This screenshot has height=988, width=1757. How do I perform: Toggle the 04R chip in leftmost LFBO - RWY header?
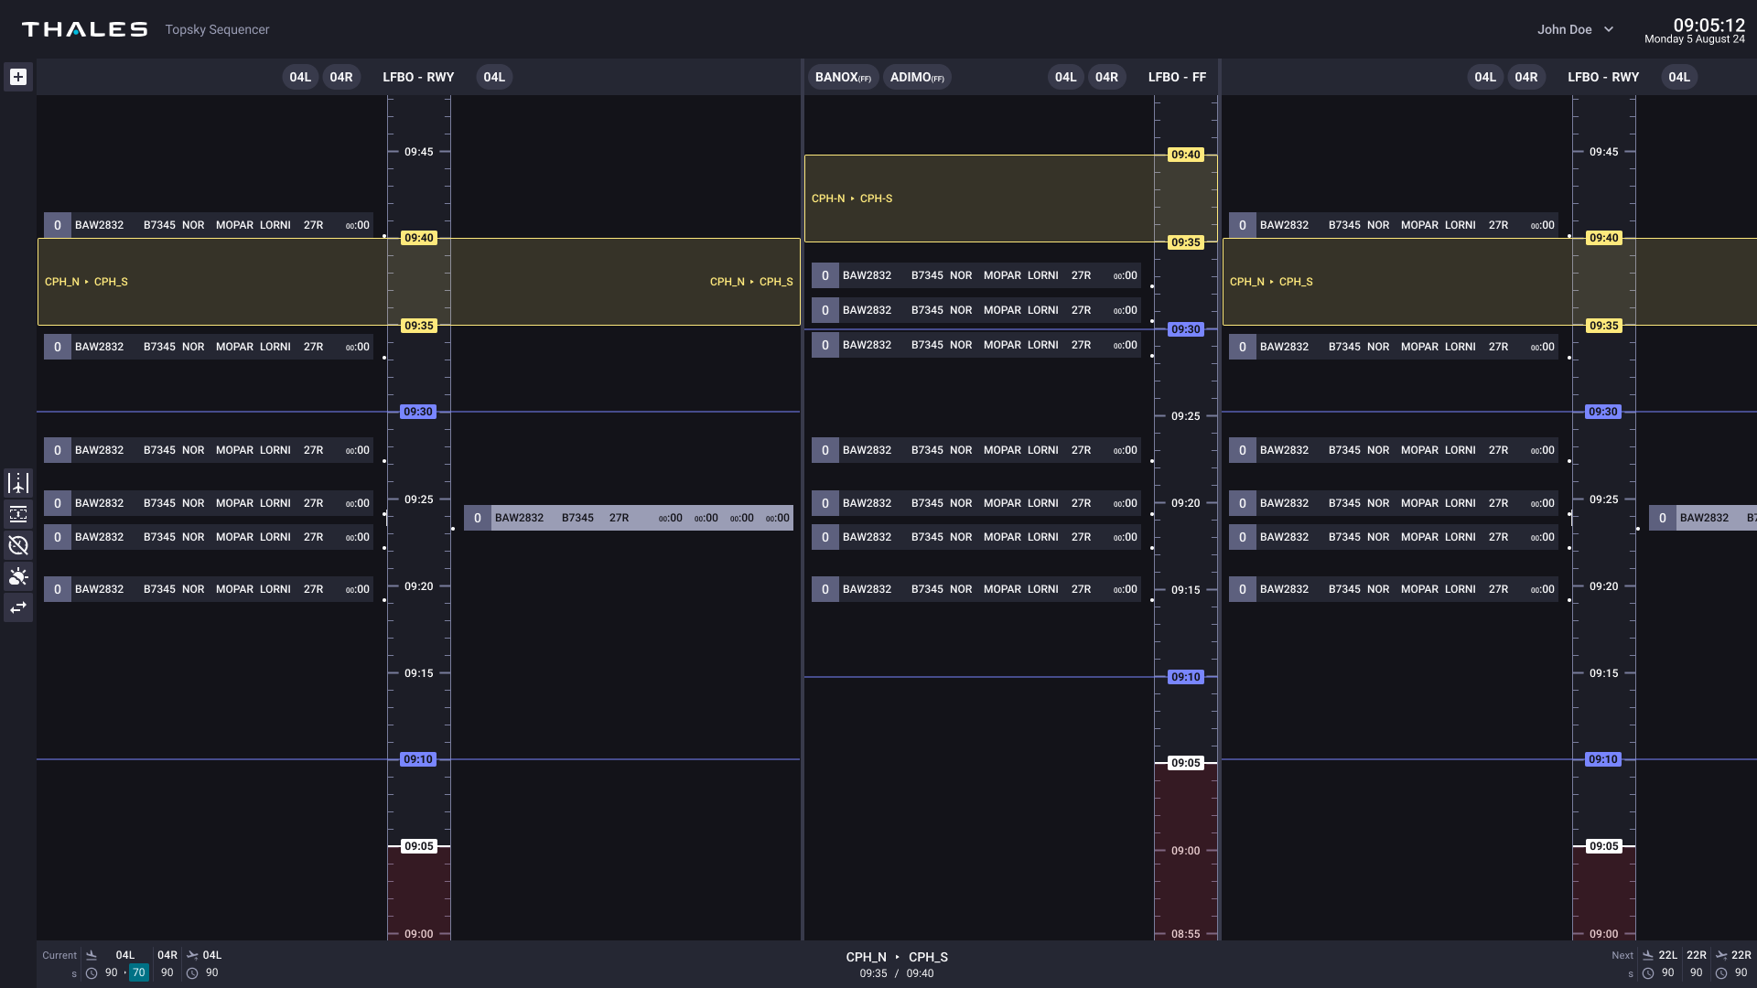(x=341, y=77)
